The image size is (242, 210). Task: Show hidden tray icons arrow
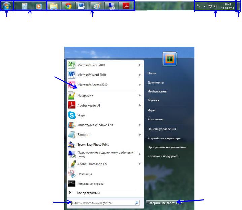point(204,6)
